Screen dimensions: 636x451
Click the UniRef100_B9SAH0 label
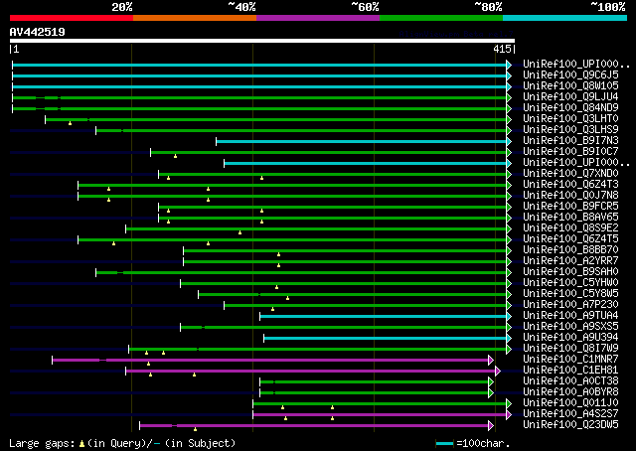coord(570,272)
